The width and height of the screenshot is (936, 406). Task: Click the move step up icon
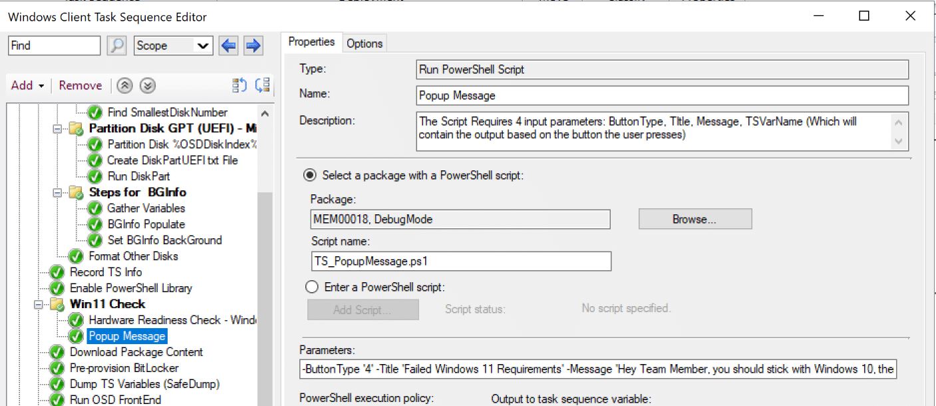[x=239, y=85]
